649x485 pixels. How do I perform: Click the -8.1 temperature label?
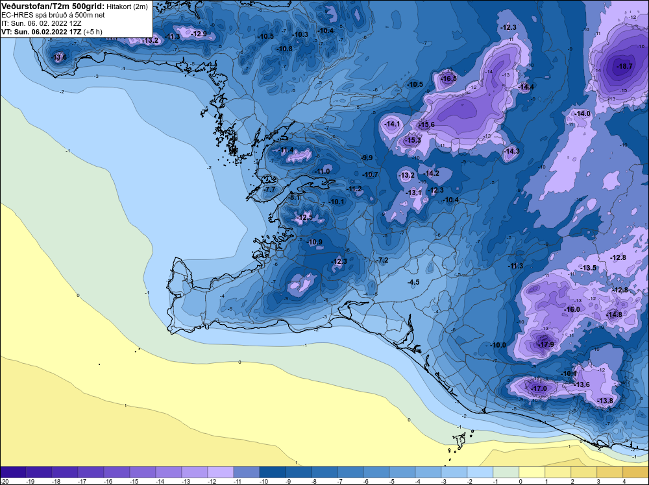[293, 198]
